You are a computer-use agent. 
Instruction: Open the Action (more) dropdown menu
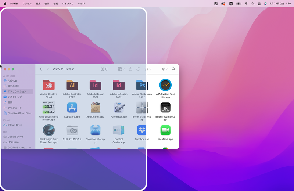[148, 69]
